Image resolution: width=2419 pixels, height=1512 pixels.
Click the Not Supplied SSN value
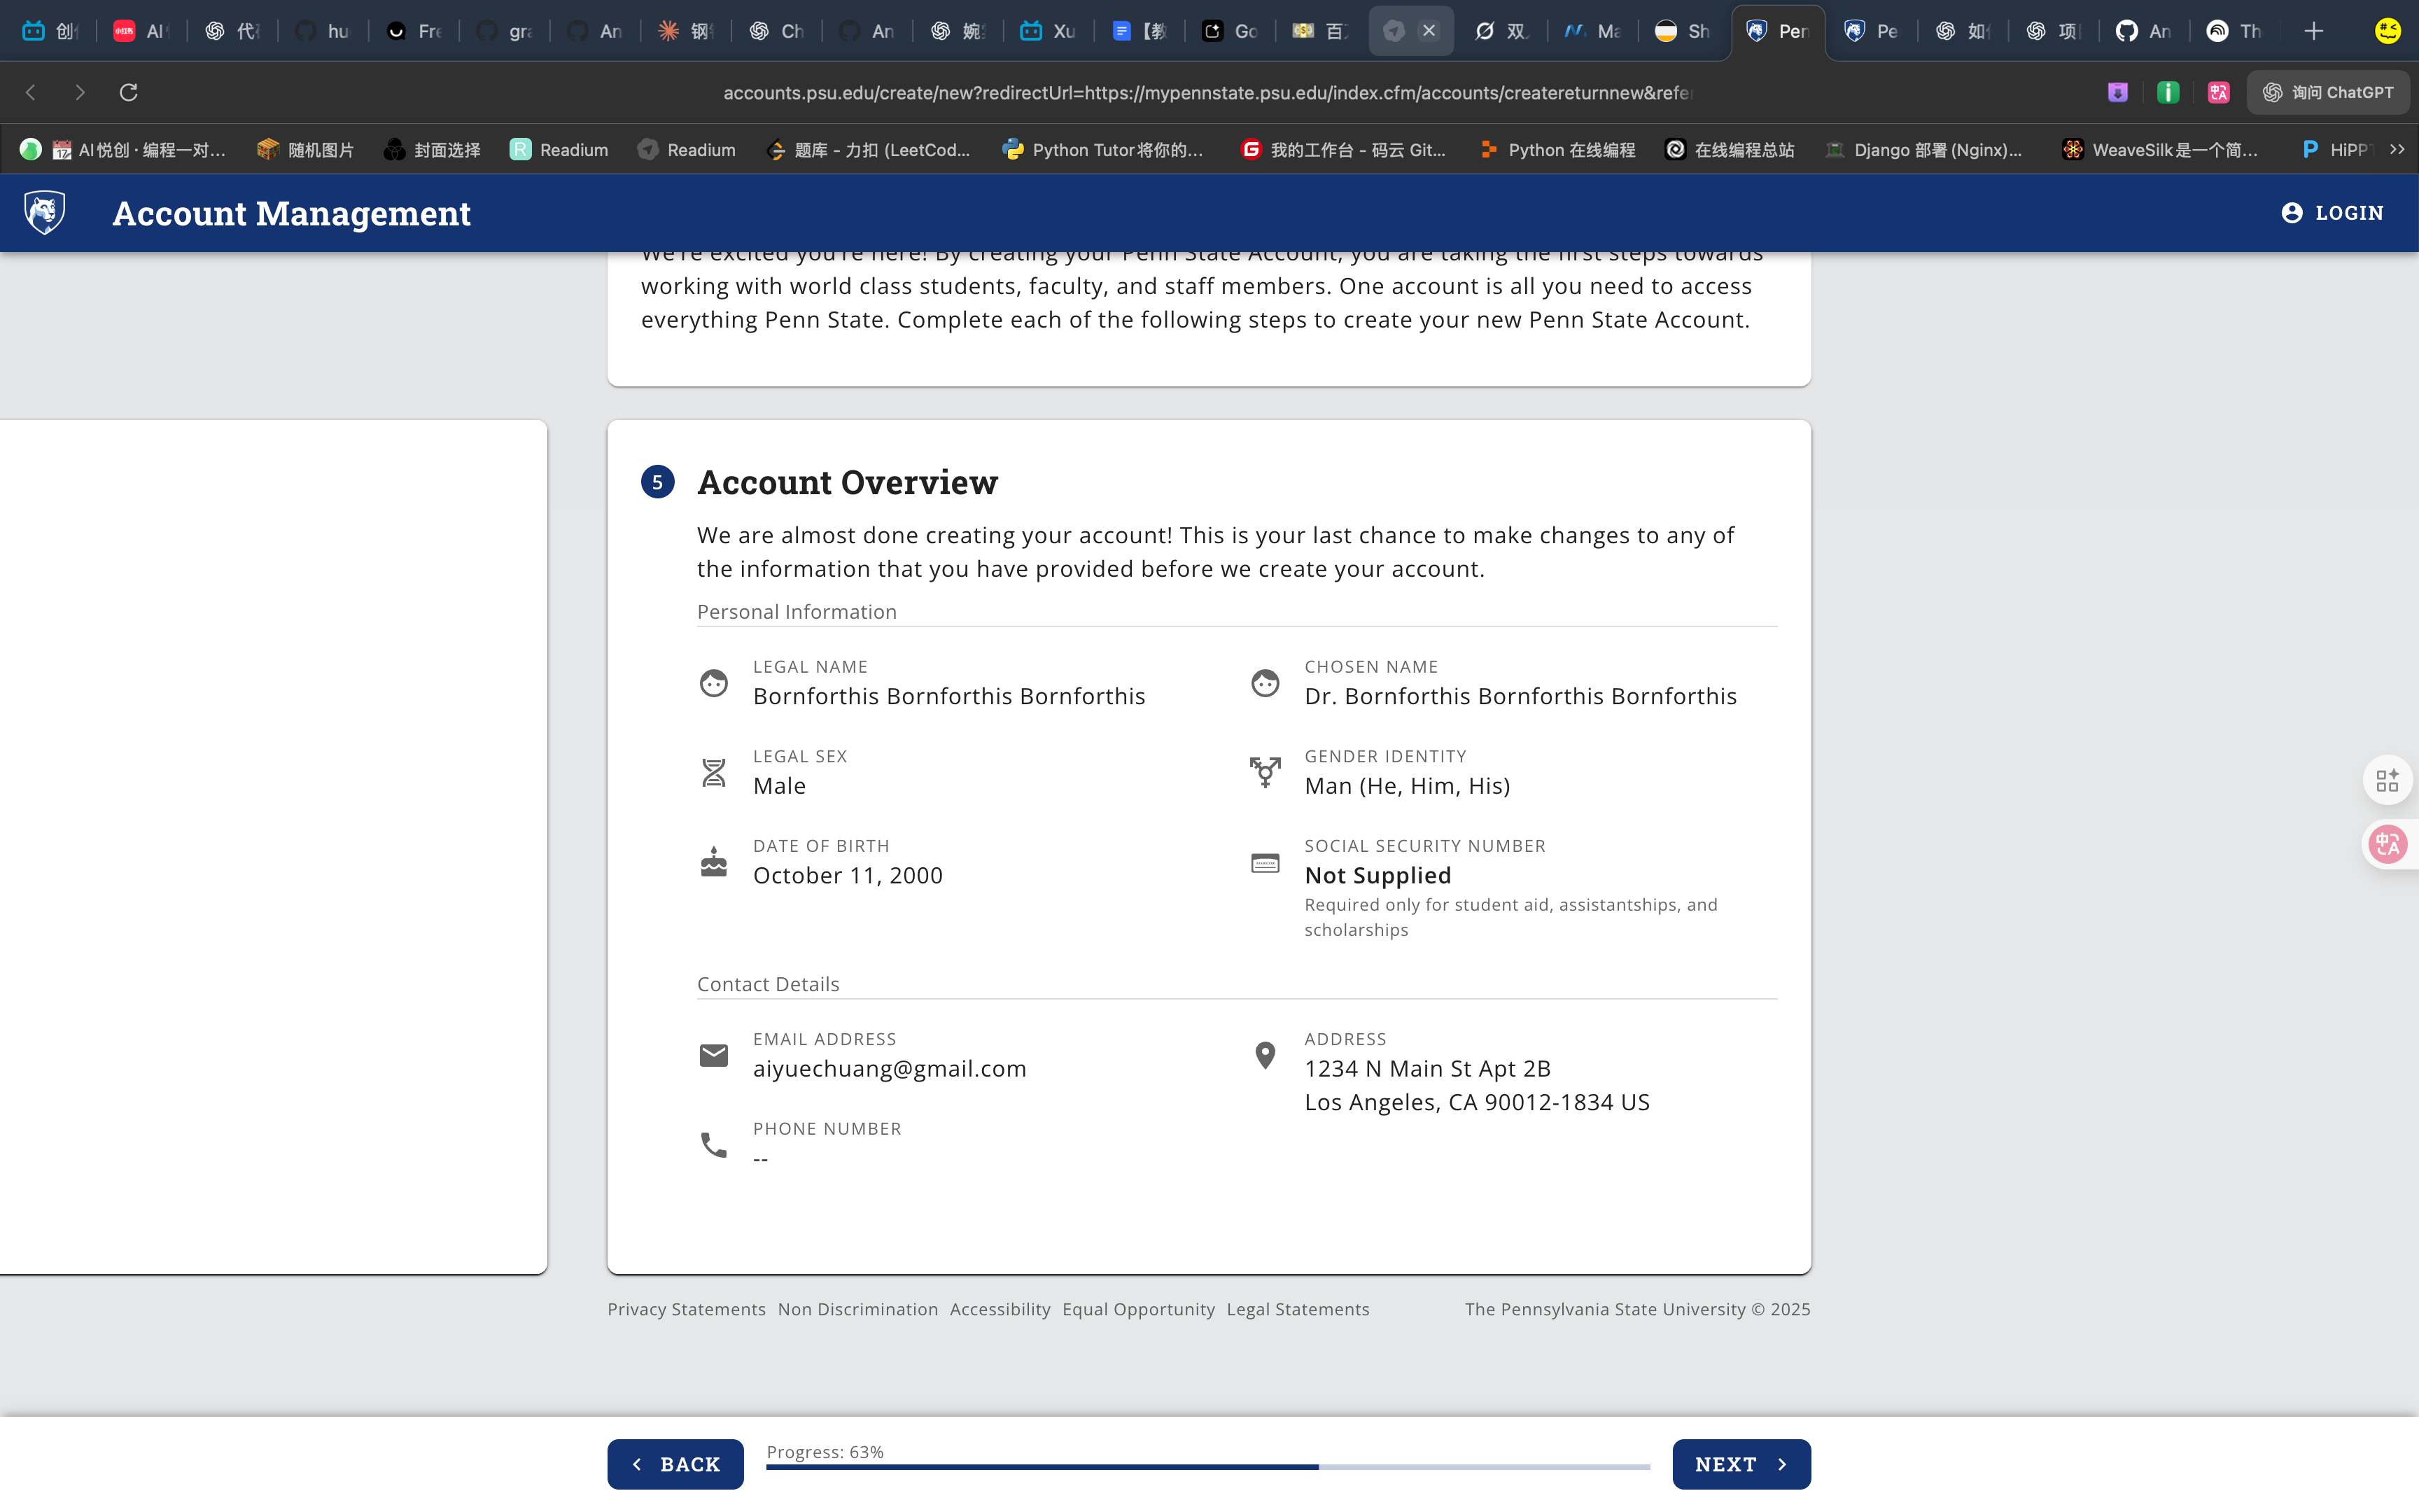point(1377,875)
